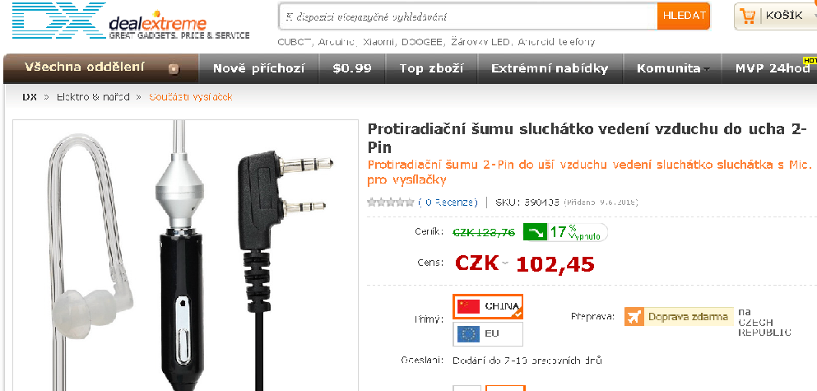Open Elektro & nářadí breadcrumb link
The image size is (817, 391).
[93, 97]
